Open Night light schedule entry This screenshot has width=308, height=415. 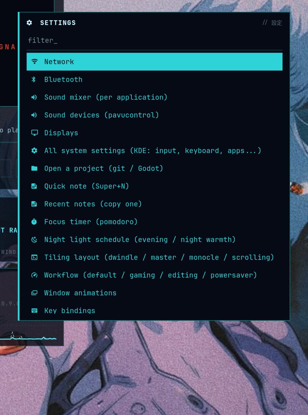(154, 240)
